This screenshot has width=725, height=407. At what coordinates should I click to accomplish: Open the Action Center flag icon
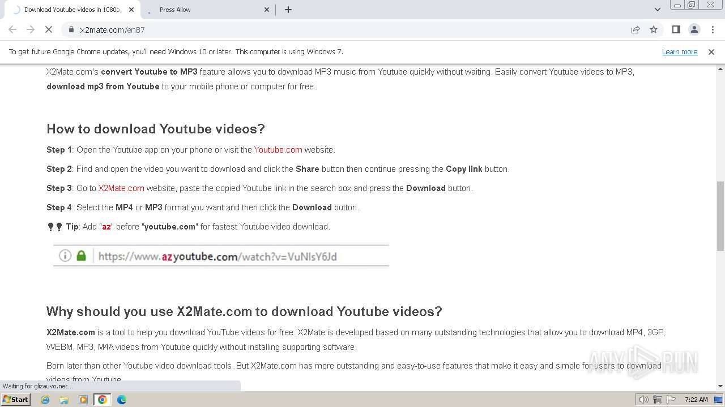[671, 400]
